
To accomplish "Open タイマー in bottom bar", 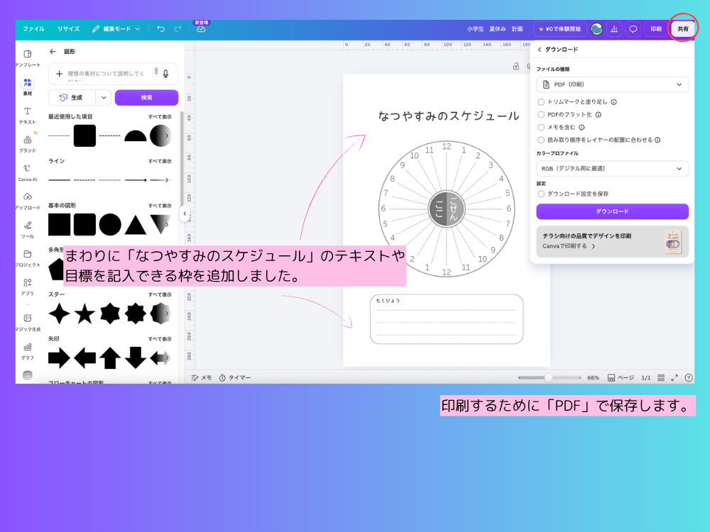I will point(234,378).
